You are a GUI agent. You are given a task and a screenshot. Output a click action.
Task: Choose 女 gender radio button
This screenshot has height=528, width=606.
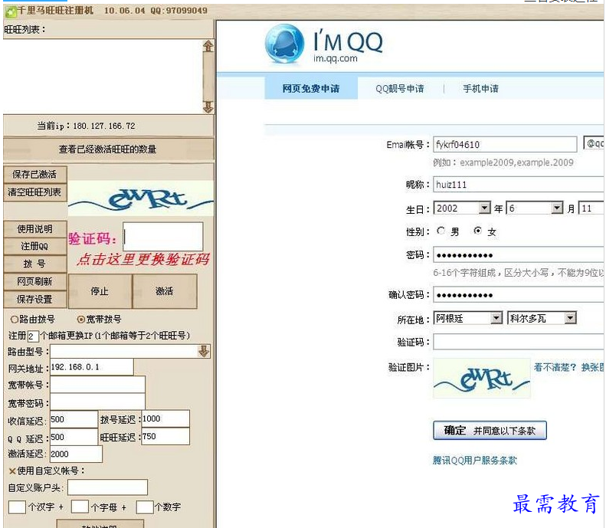[478, 231]
